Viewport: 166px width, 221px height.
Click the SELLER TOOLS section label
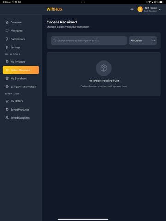point(12,54)
